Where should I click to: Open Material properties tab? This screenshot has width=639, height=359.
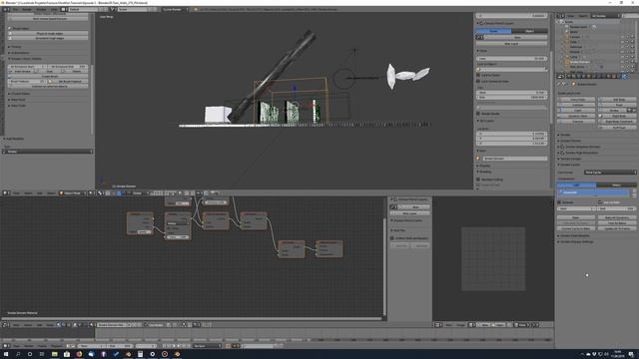(609, 76)
